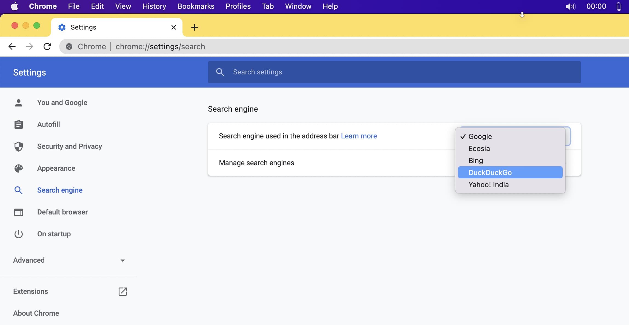Click the Security and Privacy shield icon

18,146
